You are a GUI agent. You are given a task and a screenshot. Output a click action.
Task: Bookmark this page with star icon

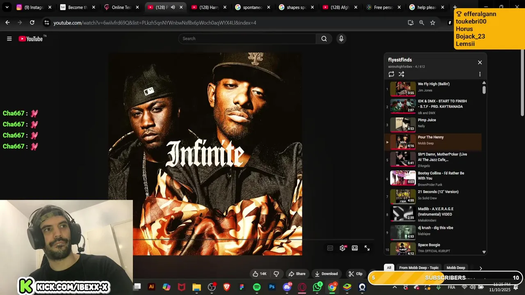(432, 23)
